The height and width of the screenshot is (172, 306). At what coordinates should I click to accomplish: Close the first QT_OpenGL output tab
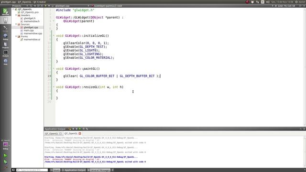pyautogui.click(x=61, y=134)
